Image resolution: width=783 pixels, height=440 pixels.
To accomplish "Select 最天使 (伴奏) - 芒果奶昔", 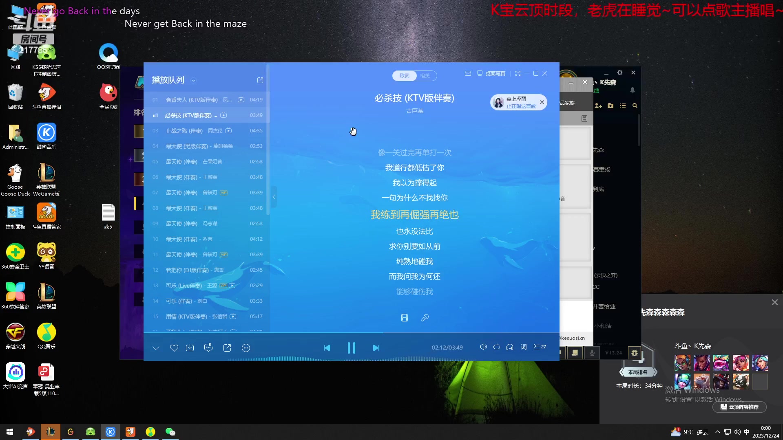I will [206, 162].
